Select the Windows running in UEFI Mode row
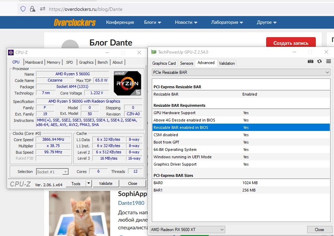Screen dimensions: 334x236 tap(241, 157)
